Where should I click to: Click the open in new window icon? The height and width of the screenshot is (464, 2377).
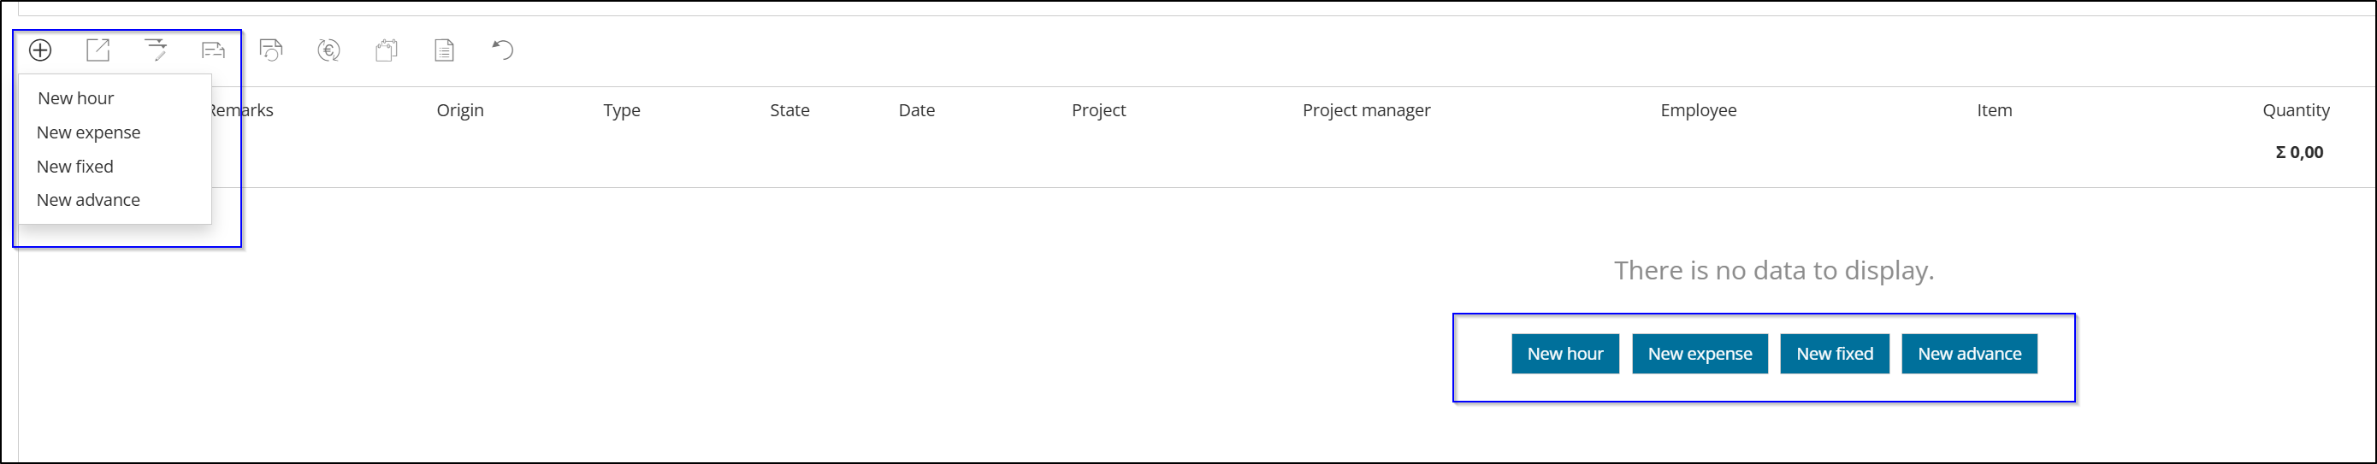point(98,50)
